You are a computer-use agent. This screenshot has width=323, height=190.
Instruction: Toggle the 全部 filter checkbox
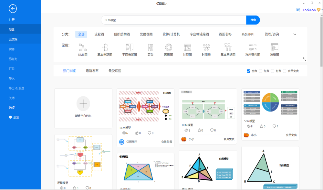click(248, 71)
